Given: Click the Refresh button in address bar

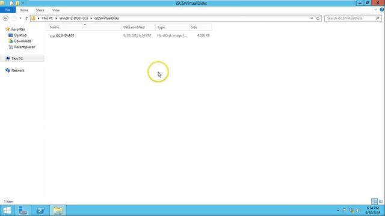Looking at the screenshot, I should 318,19.
